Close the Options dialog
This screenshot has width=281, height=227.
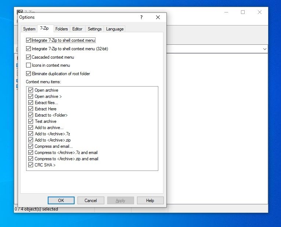point(158,17)
